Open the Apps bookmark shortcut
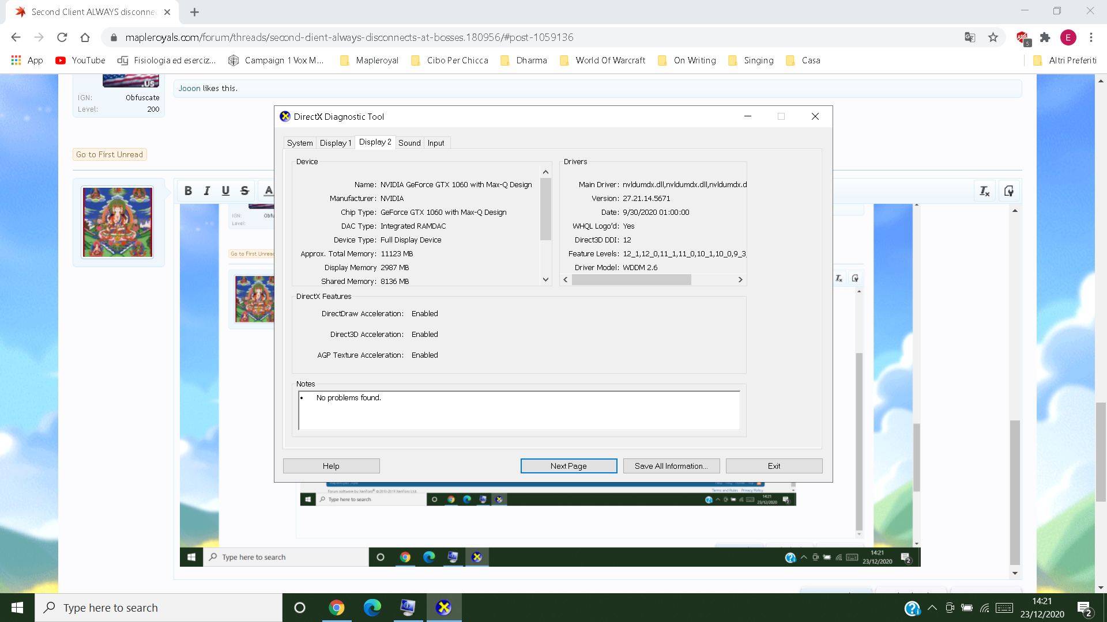The image size is (1107, 622). tap(27, 60)
